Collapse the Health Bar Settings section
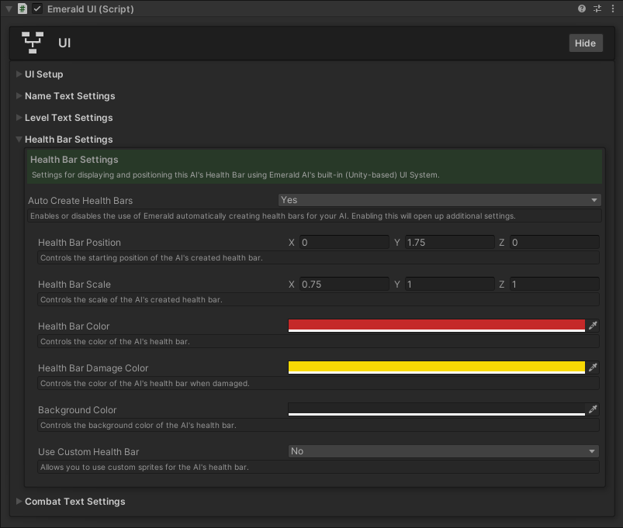 point(19,140)
